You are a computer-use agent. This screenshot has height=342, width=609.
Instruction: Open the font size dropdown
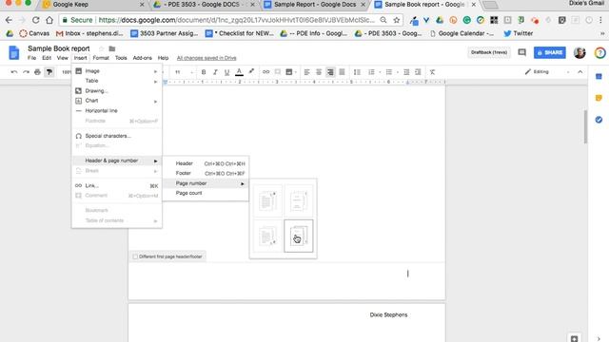[184, 72]
